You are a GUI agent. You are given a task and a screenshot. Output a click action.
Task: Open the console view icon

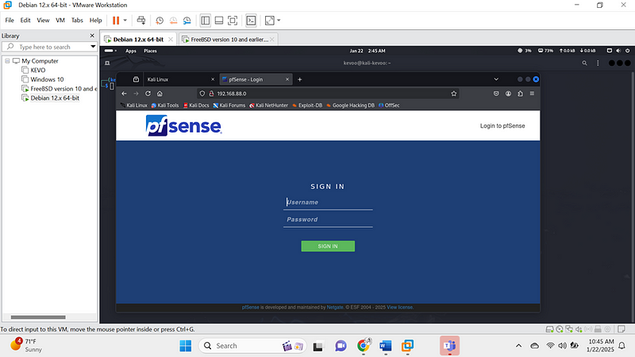click(251, 21)
